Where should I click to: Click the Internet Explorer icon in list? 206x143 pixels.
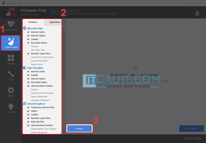(24, 104)
